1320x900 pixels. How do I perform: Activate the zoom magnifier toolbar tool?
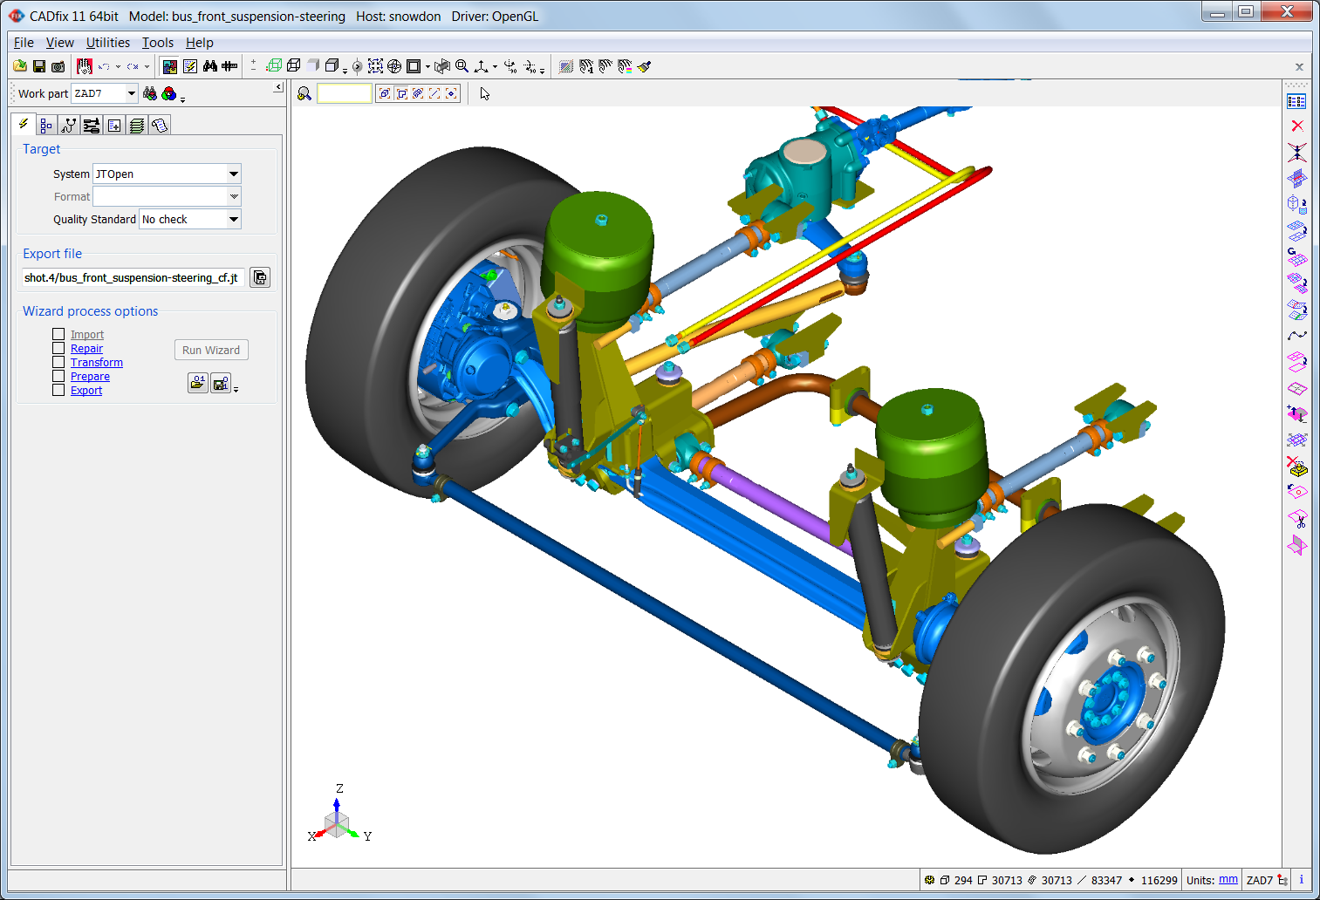[462, 65]
